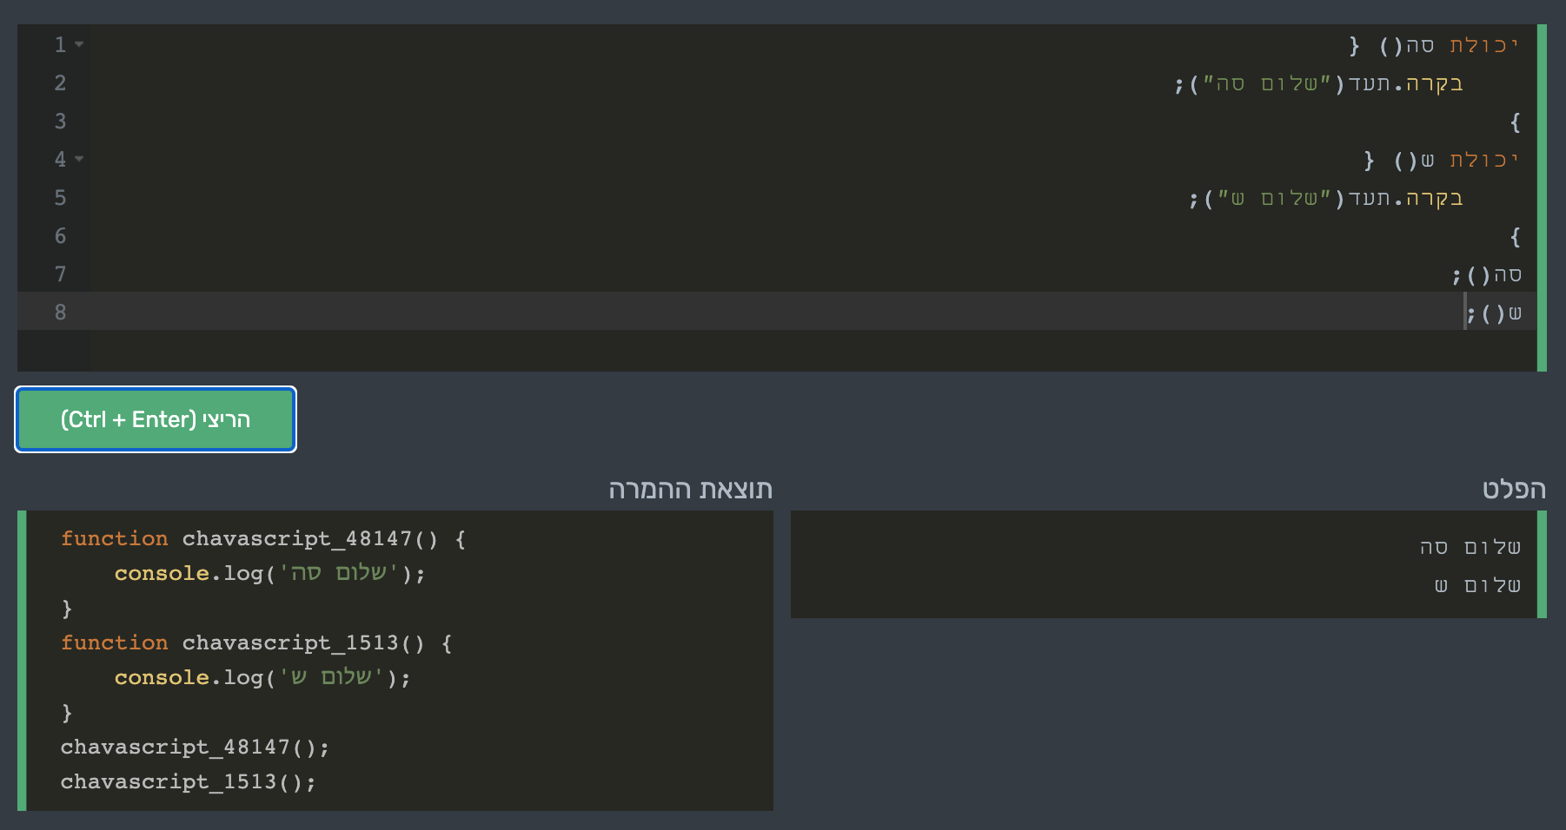The width and height of the screenshot is (1566, 830).
Task: Click line number 1 in the editor gutter
Action: (x=59, y=45)
